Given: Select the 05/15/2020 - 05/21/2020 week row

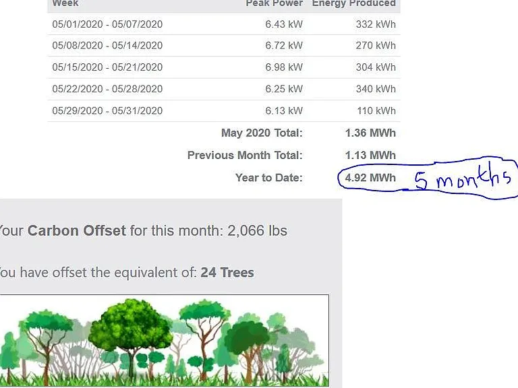Looking at the screenshot, I should click(x=224, y=67).
